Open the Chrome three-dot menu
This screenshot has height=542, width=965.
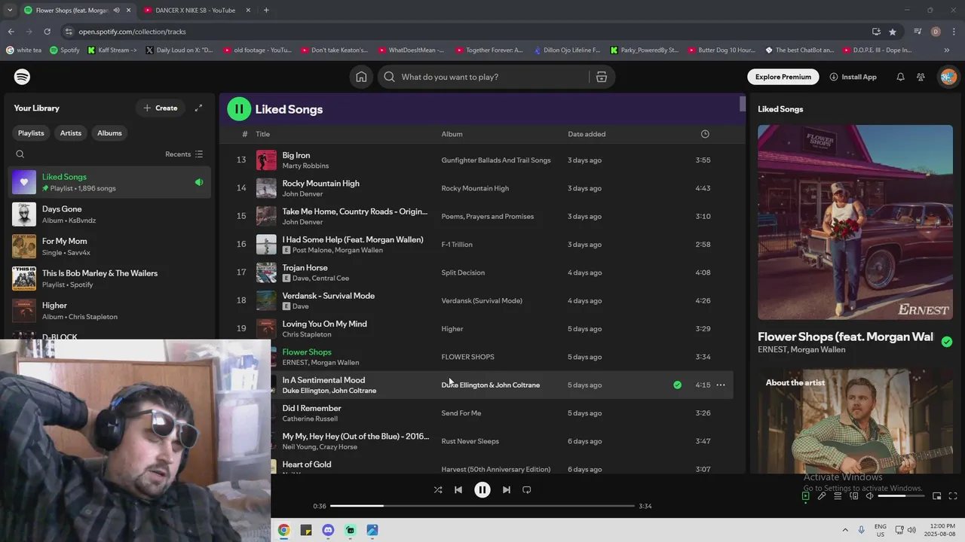click(x=954, y=32)
